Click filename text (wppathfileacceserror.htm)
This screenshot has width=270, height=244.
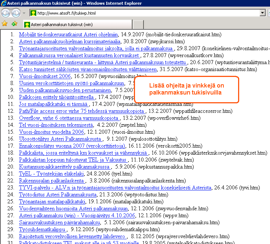(202, 111)
